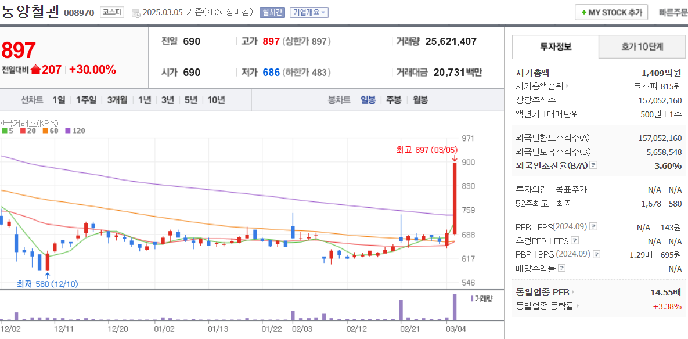This screenshot has height=339, width=688.
Task: Open the PER EPS(2024.09) help icon
Action: [594, 227]
